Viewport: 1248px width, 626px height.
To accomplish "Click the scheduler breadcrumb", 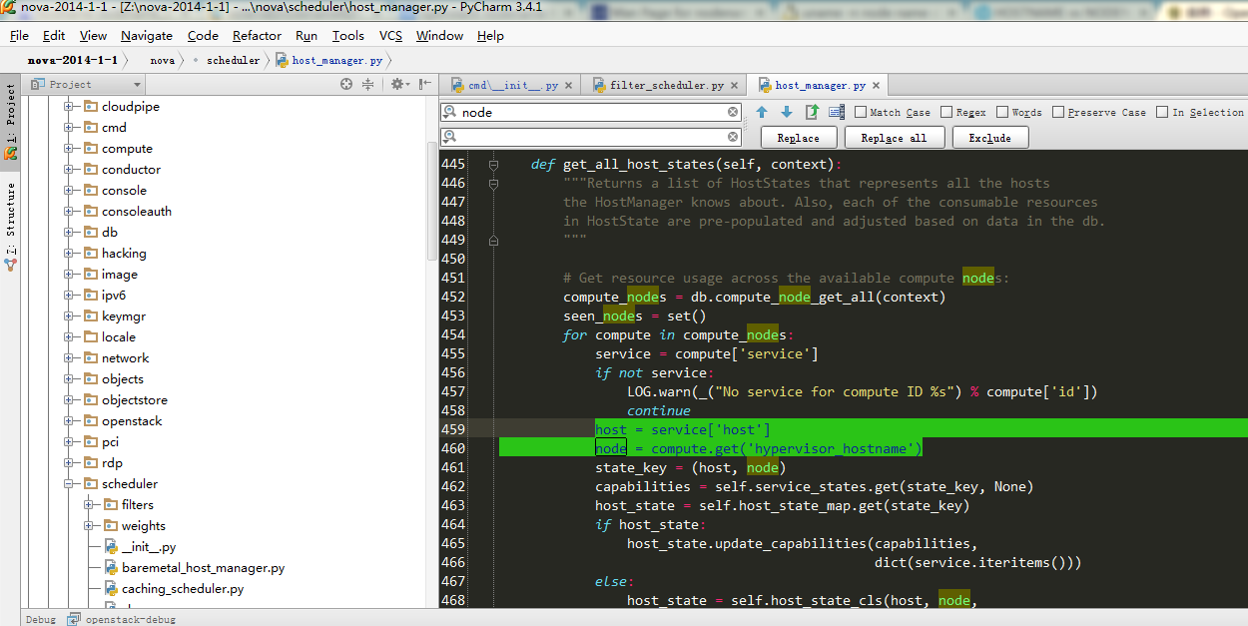I will (x=233, y=60).
